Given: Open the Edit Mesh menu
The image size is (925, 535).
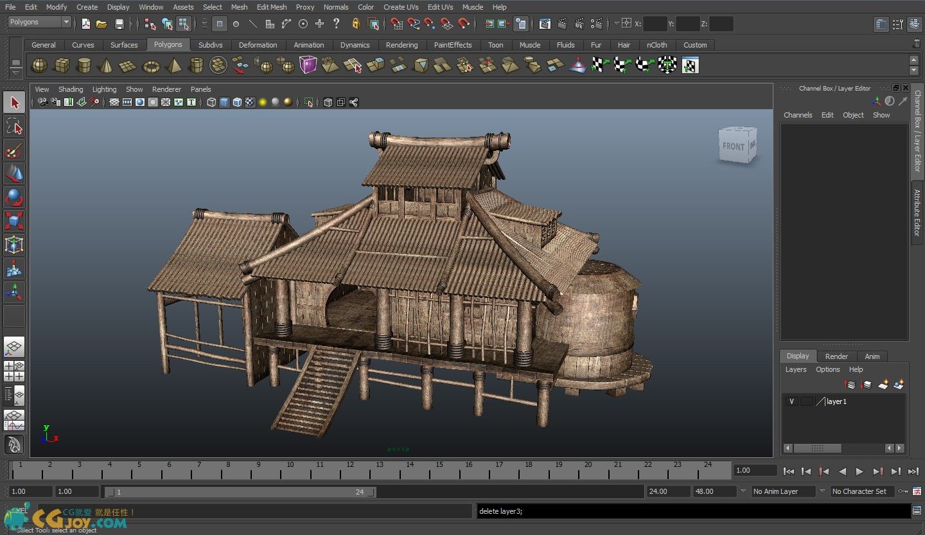Looking at the screenshot, I should 272,7.
